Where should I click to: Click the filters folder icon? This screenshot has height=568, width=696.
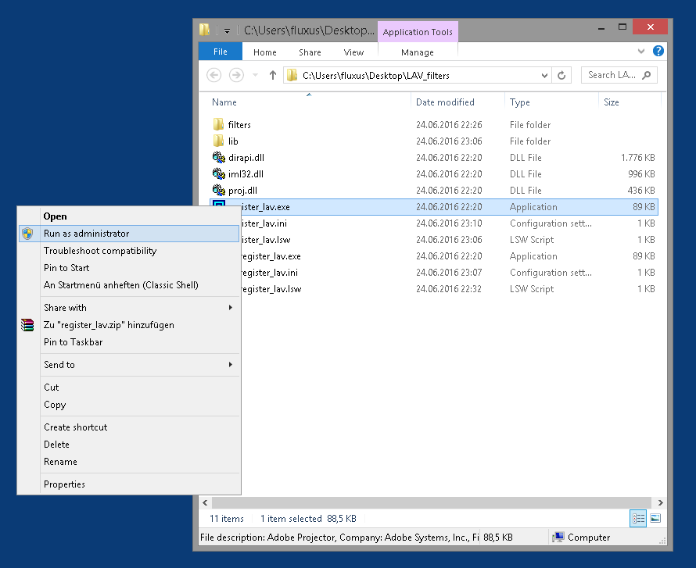pyautogui.click(x=218, y=125)
